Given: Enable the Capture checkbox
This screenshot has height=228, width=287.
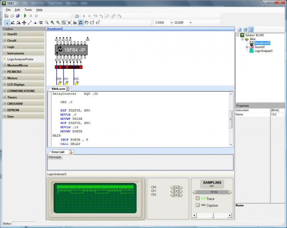Looking at the screenshot, I should pyautogui.click(x=198, y=205).
